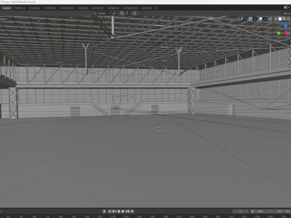
Task: Click the current frame field
Action: 241,211
